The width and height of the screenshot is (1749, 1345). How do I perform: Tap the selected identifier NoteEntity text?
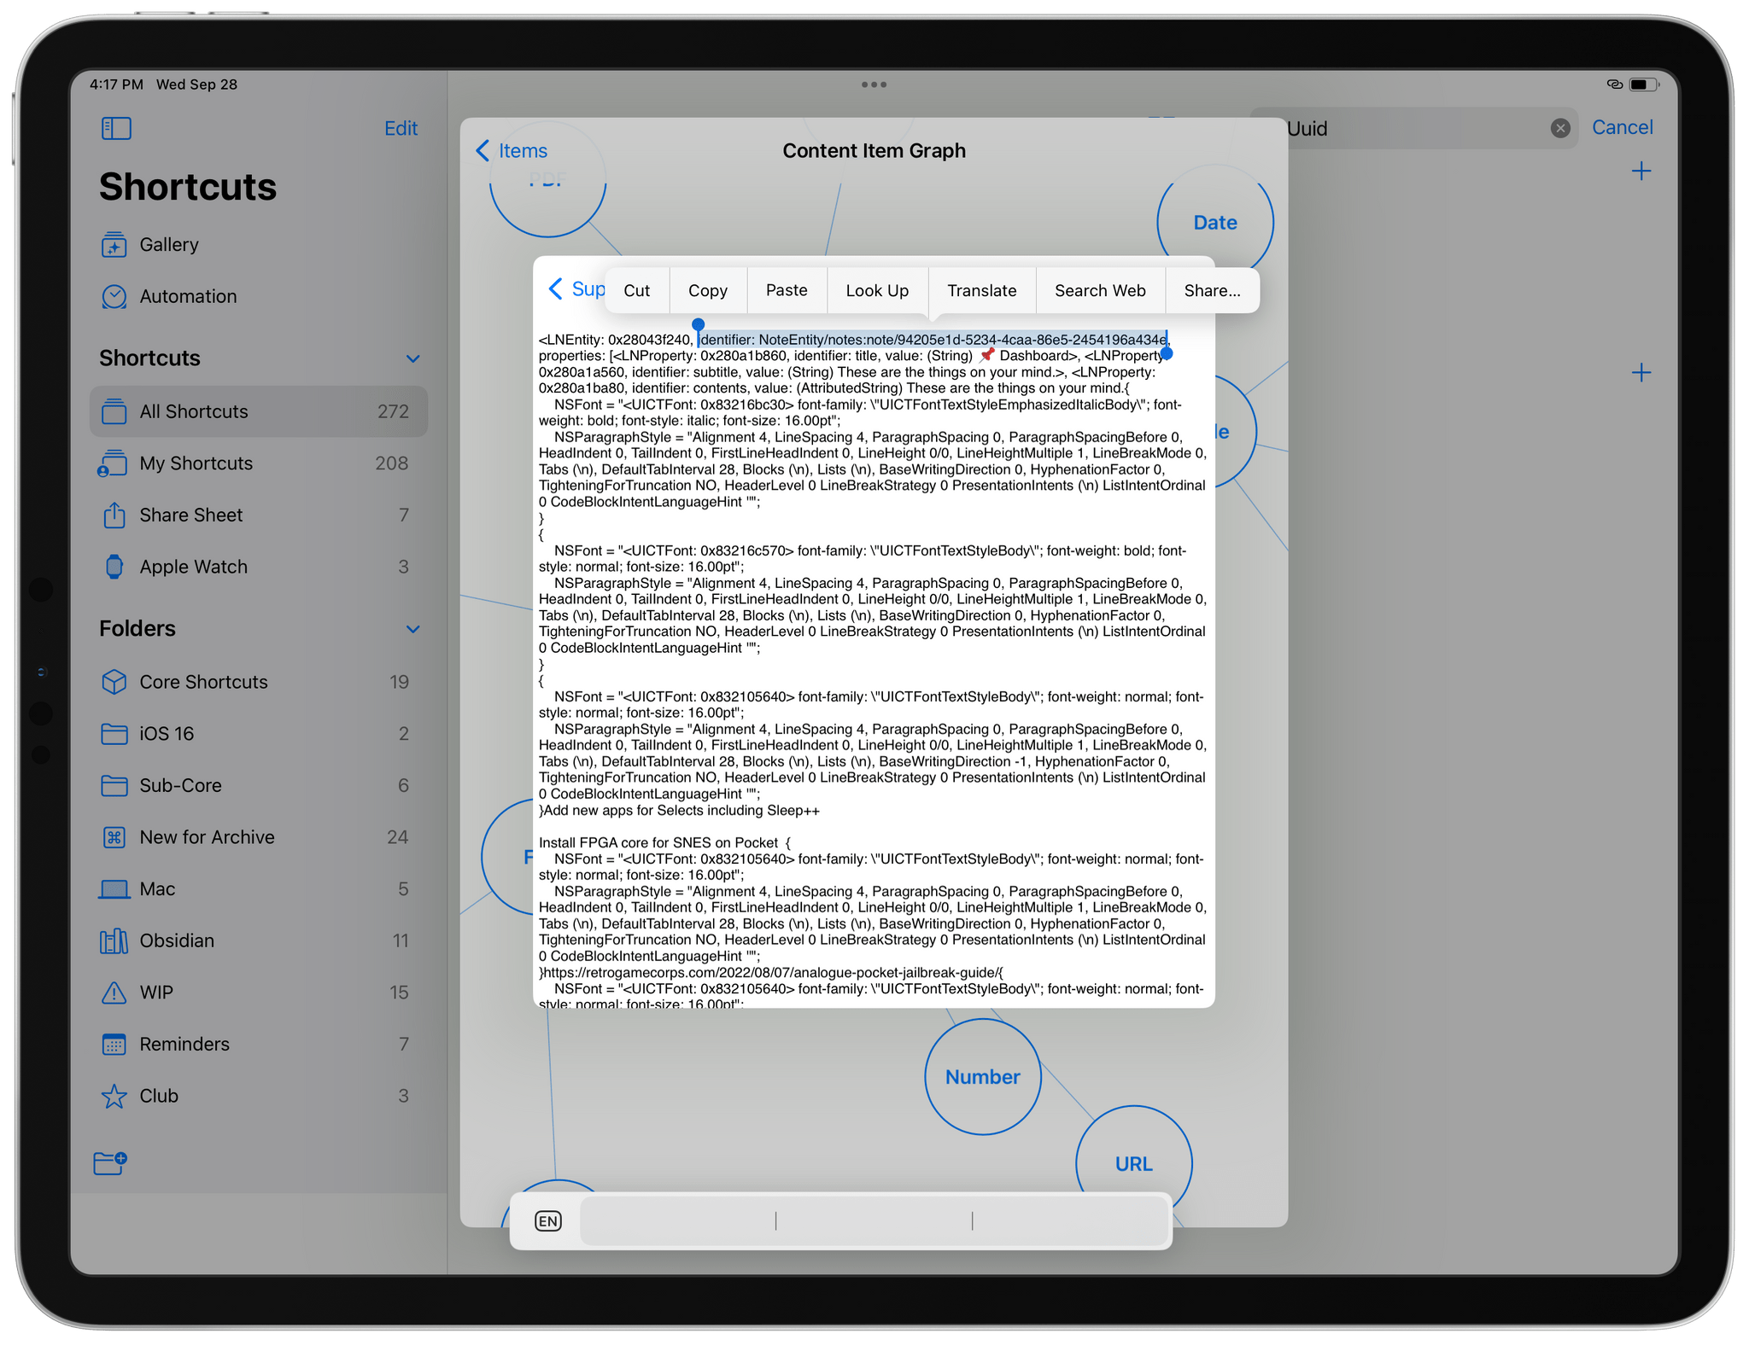pos(933,340)
